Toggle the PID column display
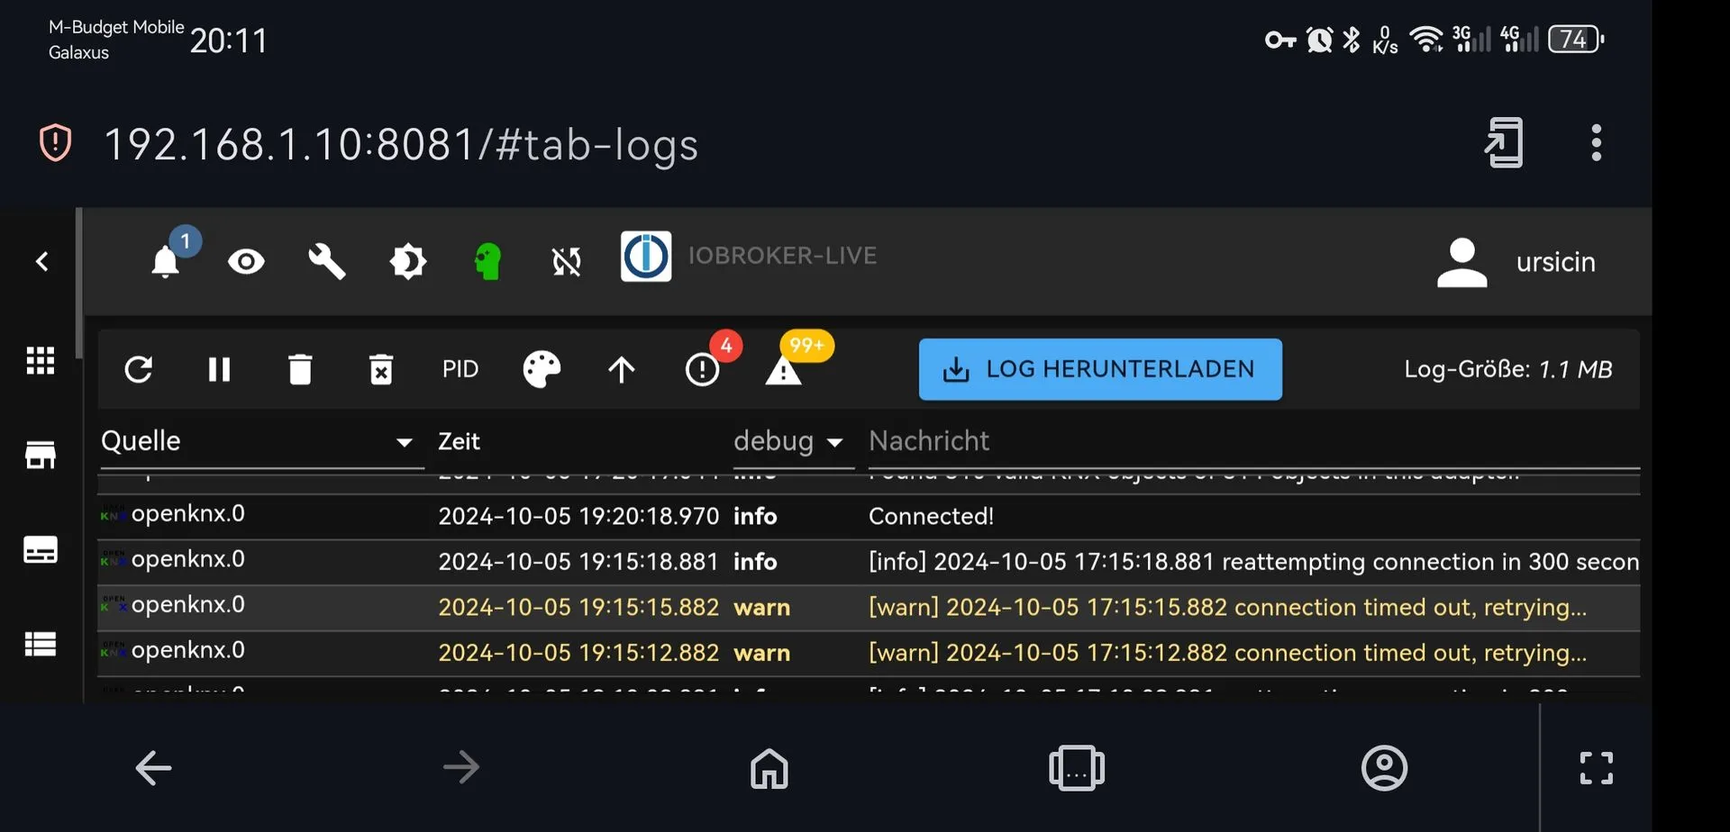Viewport: 1730px width, 832px height. (x=460, y=369)
